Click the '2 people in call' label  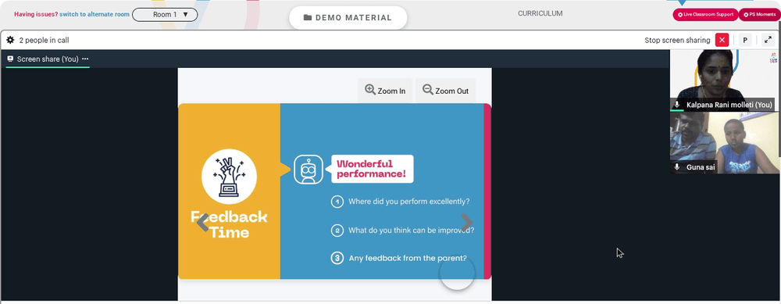coord(44,41)
